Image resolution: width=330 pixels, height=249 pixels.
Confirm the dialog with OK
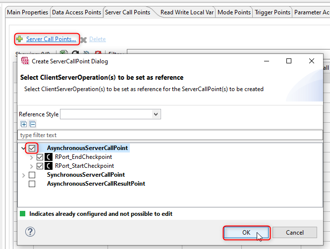[x=246, y=233]
